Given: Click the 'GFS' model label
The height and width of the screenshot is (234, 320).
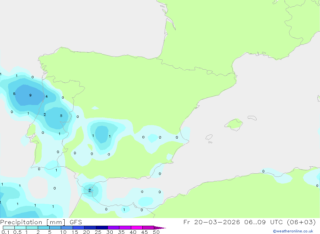Looking at the screenshot, I should [76, 222].
